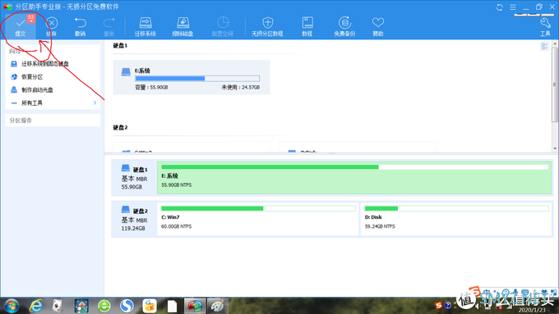Screen dimensions: 559x314
Task: Open the Windows Start button
Action: [12, 306]
